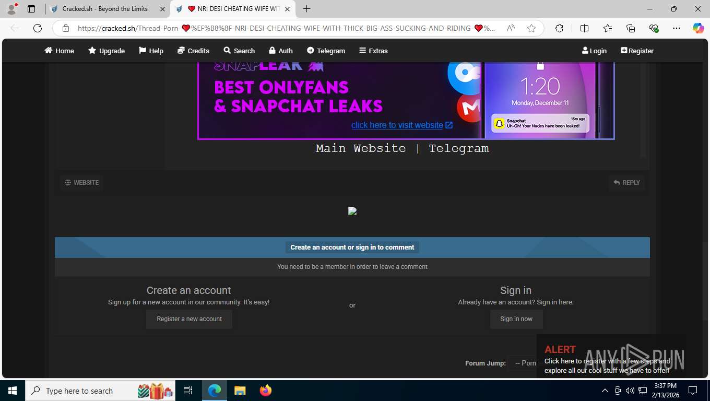Click the Login link
This screenshot has height=401, width=710.
[594, 51]
